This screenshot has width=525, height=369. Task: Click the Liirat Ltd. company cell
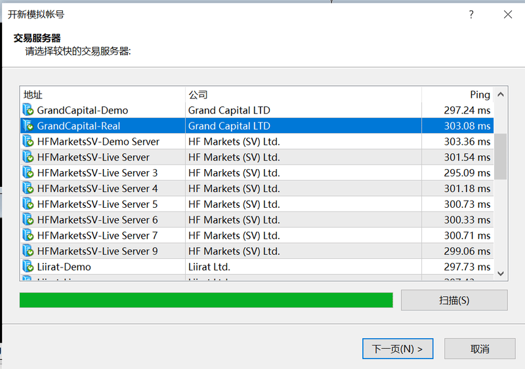point(209,267)
